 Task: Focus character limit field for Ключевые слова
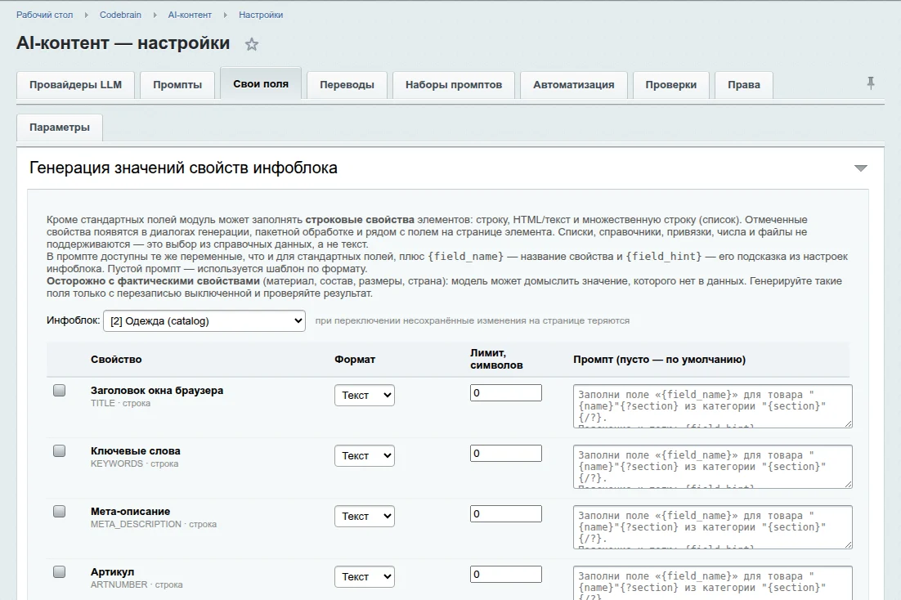[505, 453]
